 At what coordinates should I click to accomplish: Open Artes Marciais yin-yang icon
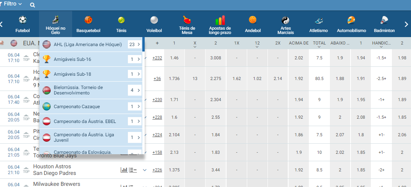tap(285, 20)
